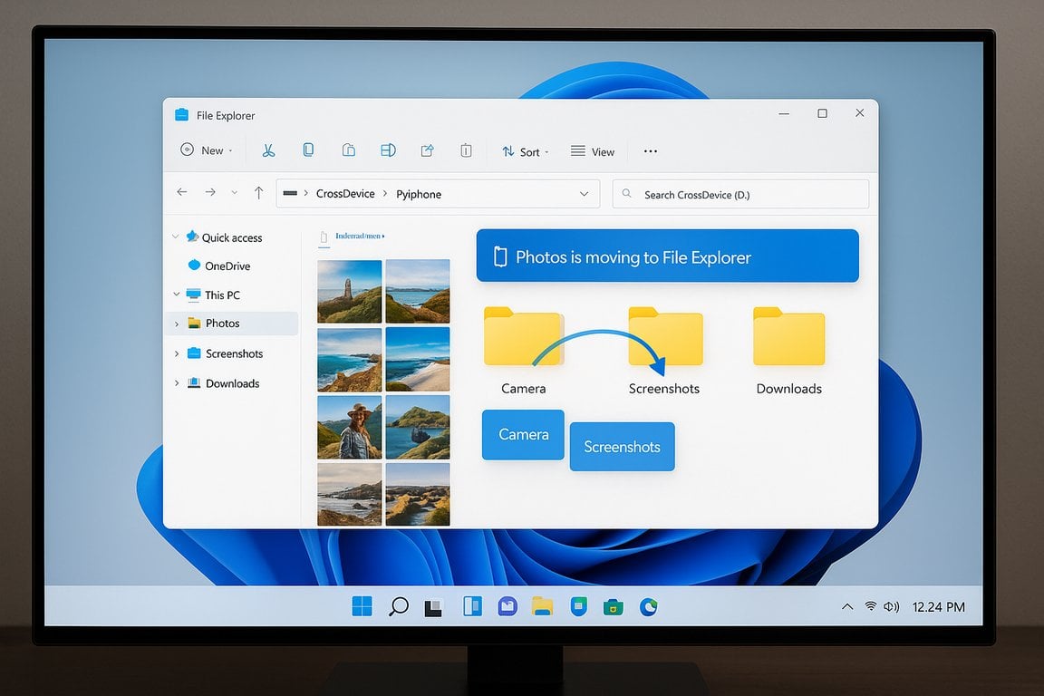1044x696 pixels.
Task: Select the stone pillar coast photo thumbnail
Action: [350, 291]
